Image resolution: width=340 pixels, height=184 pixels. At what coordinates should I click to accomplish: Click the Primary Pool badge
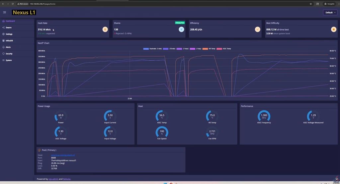180,23
